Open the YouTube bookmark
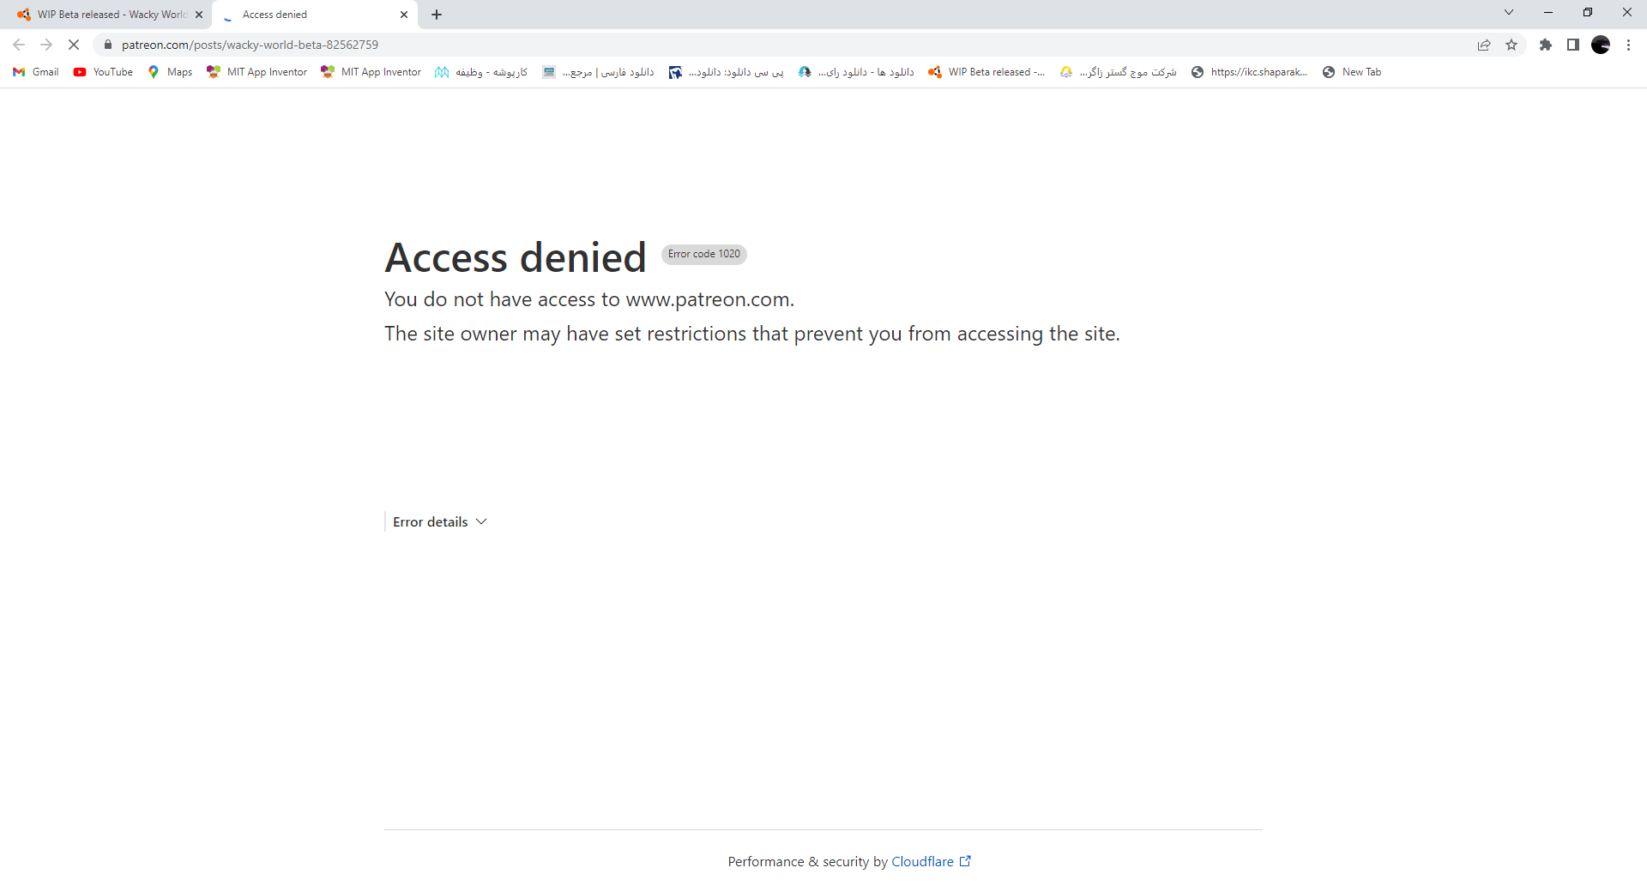This screenshot has height=892, width=1647. coord(103,72)
